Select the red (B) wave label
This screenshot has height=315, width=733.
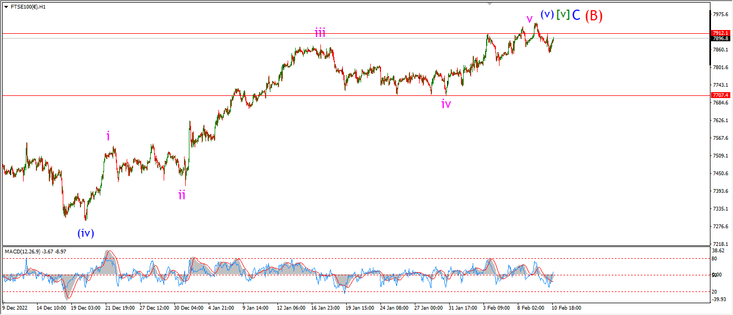pyautogui.click(x=594, y=16)
